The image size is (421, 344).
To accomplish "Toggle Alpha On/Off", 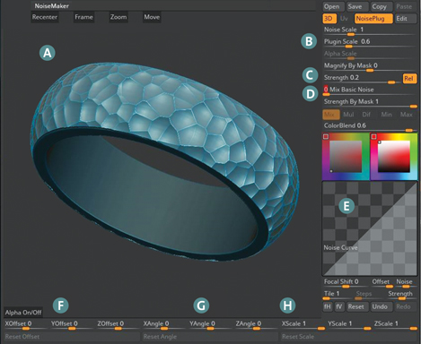I will (23, 313).
